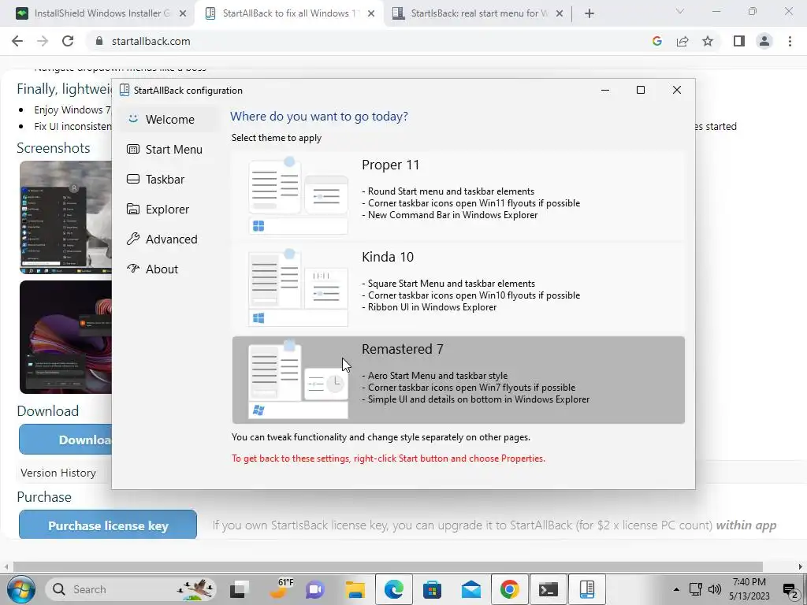807x605 pixels.
Task: Open the terminal window on taskbar
Action: 549,589
